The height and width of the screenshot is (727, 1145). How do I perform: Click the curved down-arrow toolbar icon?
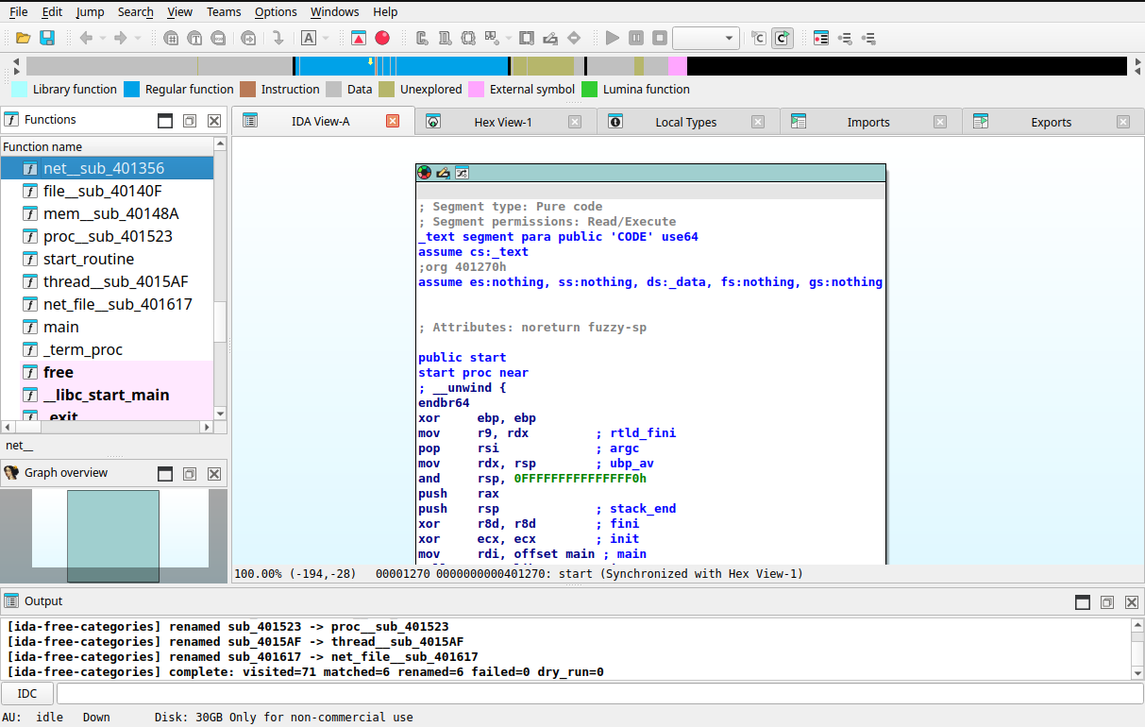278,38
